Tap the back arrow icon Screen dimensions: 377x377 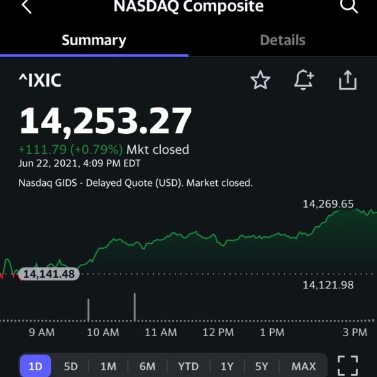click(26, 6)
